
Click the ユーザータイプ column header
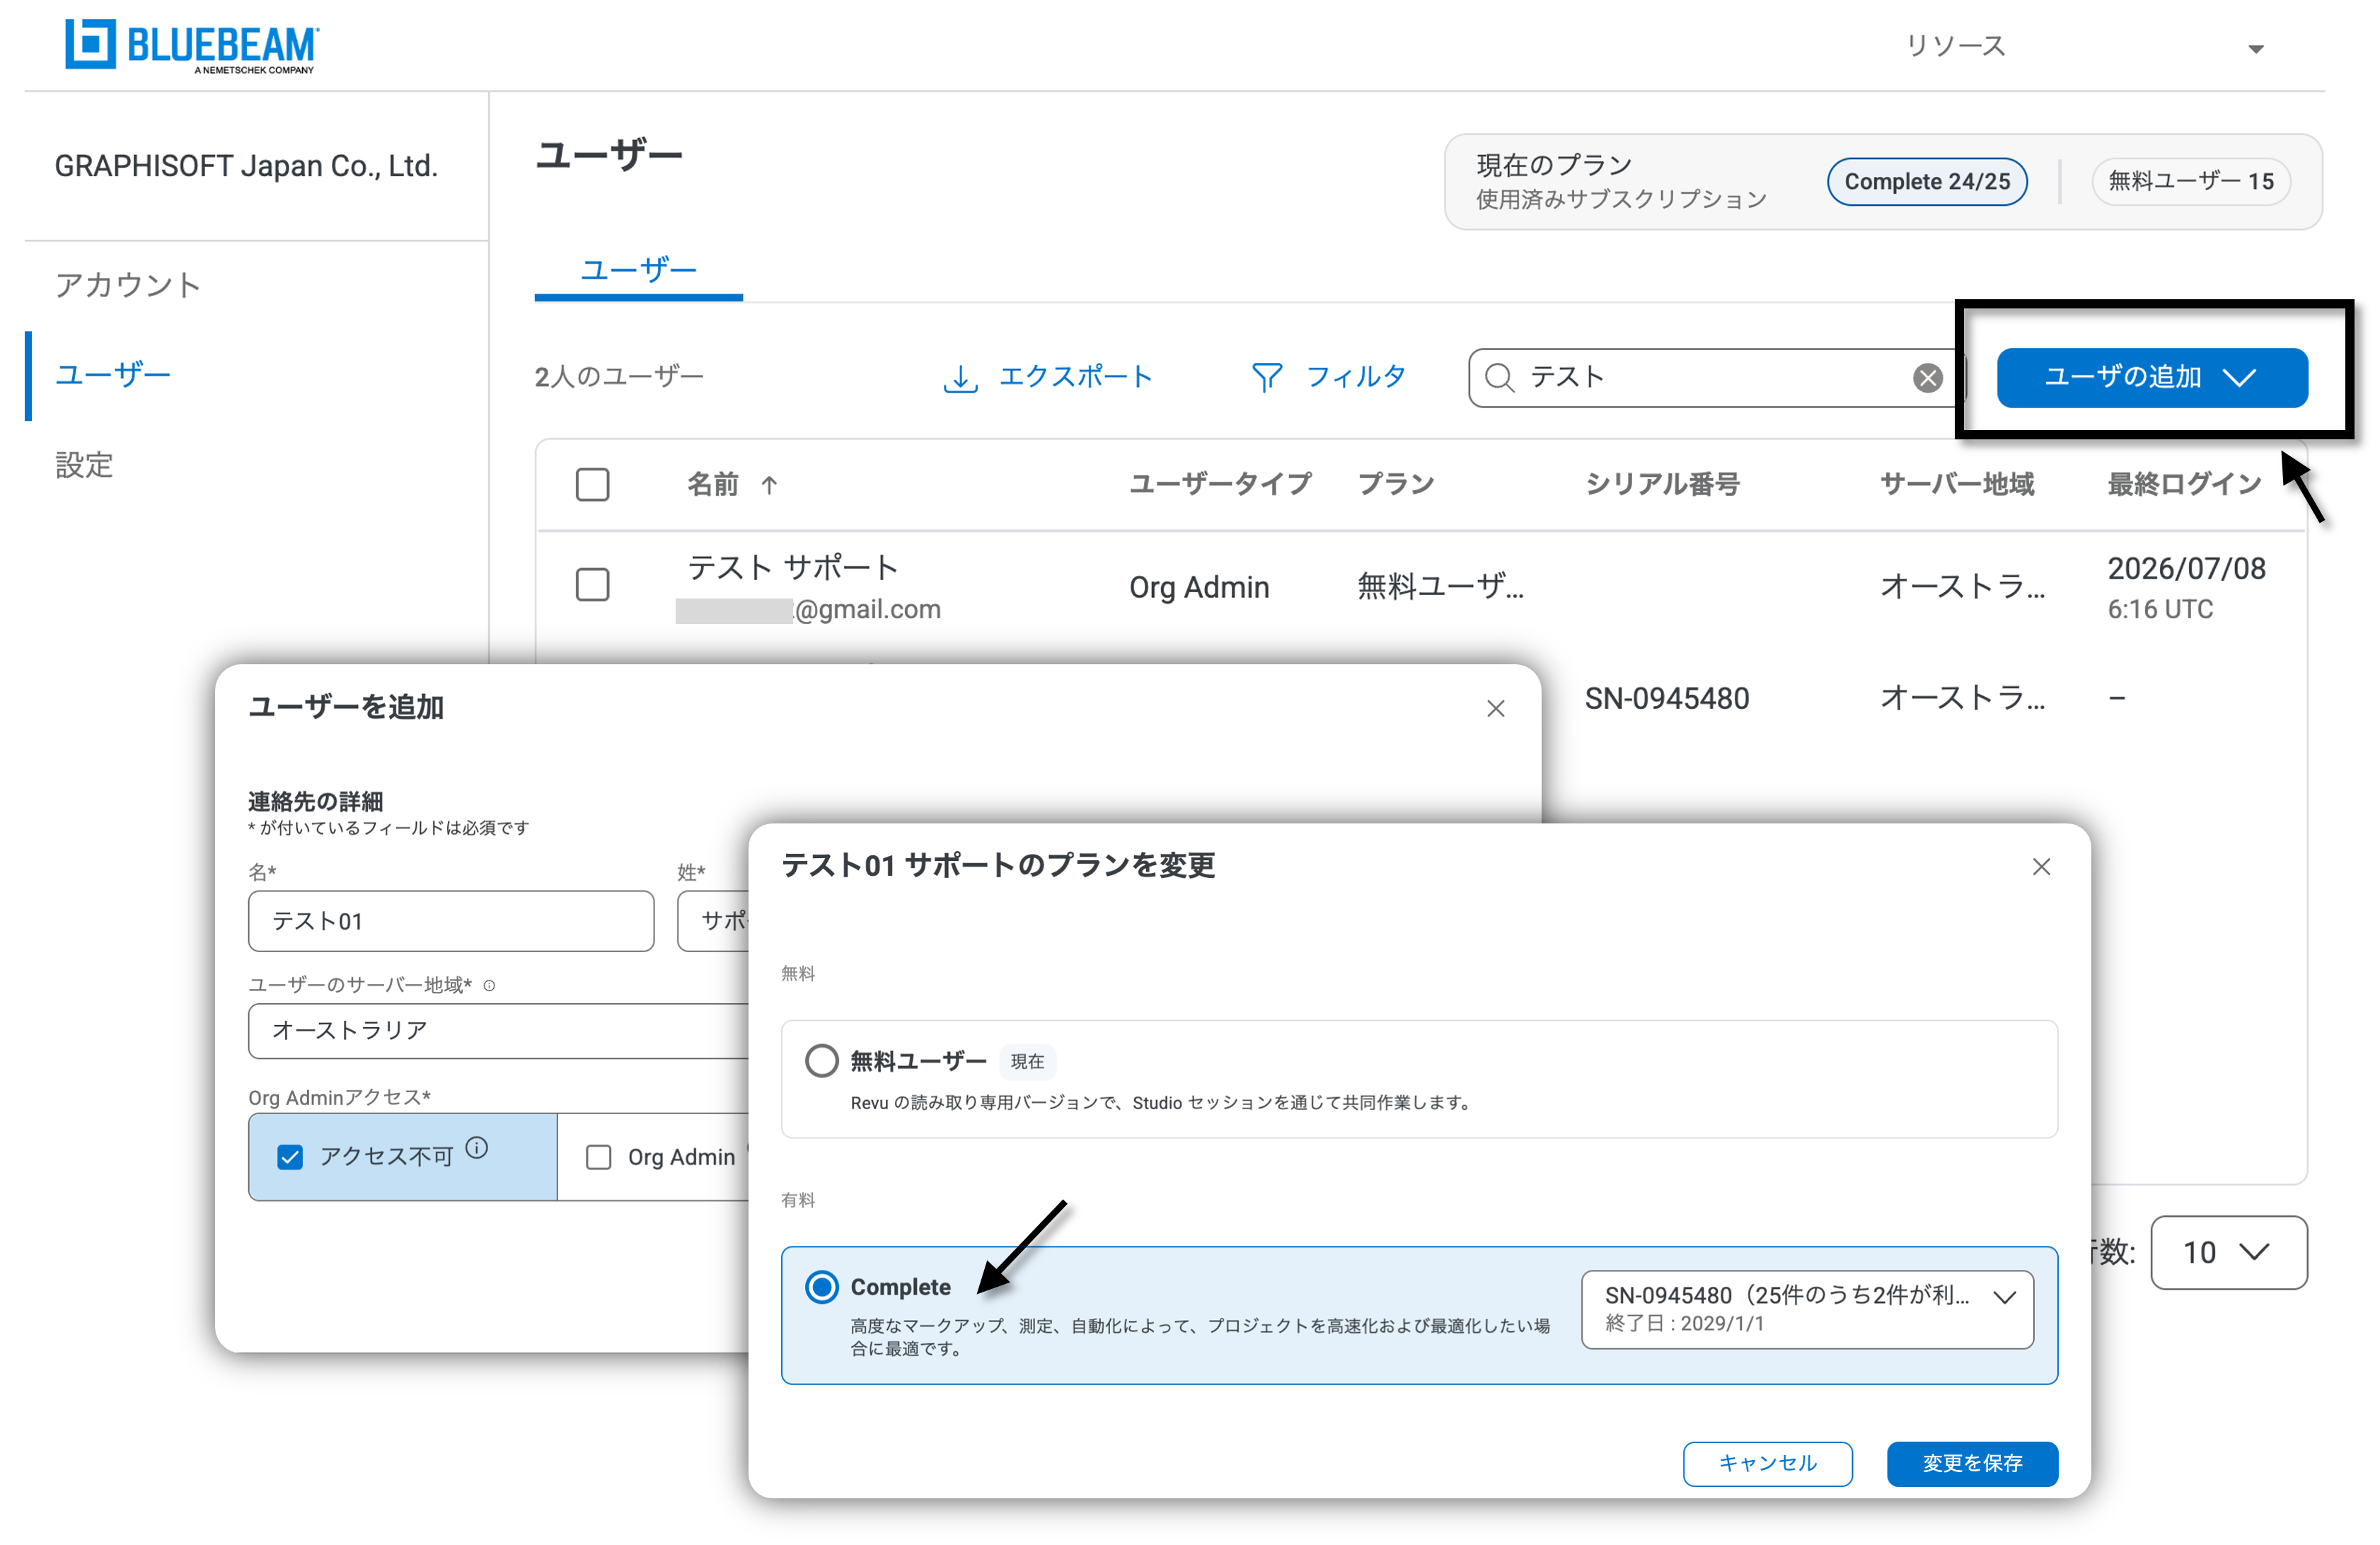(1220, 485)
